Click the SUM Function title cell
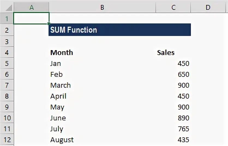This screenshot has height=146, width=228. click(119, 30)
